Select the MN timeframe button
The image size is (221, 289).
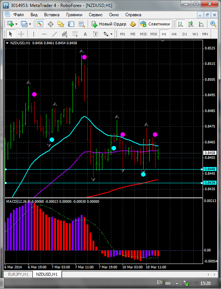pos(205,34)
